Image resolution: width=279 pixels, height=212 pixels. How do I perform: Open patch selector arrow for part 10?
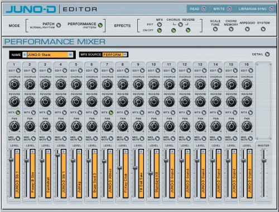tap(157, 152)
